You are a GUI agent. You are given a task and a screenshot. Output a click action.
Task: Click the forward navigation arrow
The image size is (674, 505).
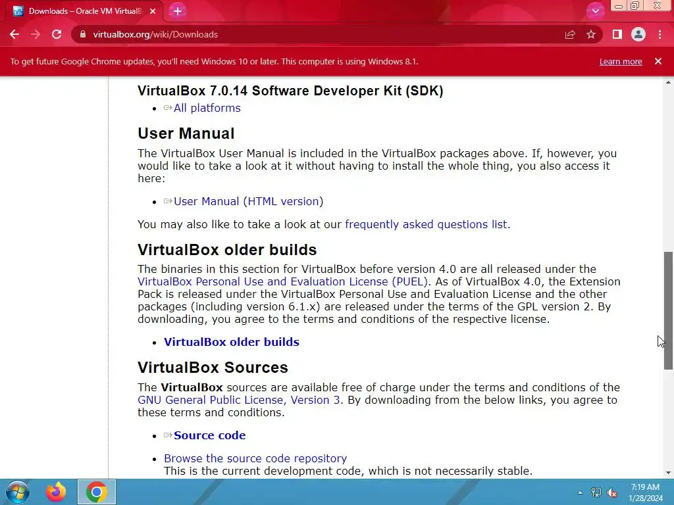click(x=36, y=34)
